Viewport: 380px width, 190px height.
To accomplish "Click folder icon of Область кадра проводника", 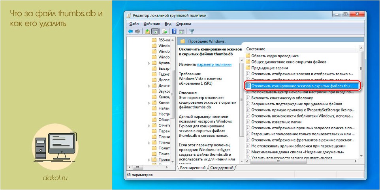I will point(248,56).
